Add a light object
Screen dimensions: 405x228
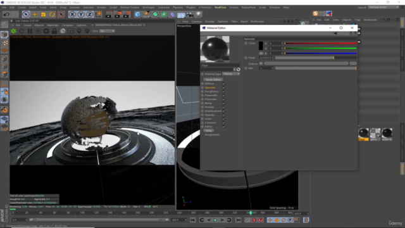[x=199, y=15]
